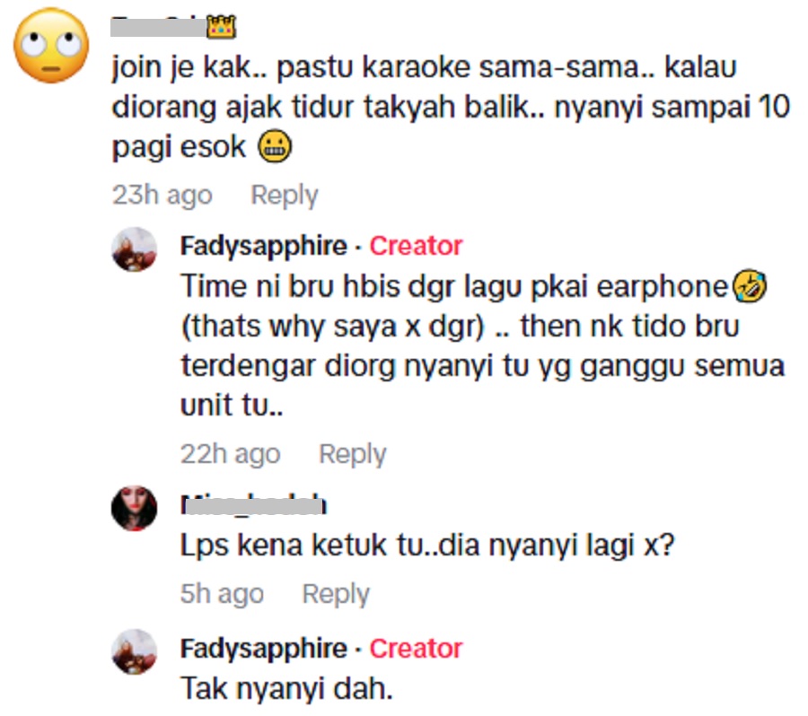This screenshot has width=808, height=716.
Task: Click the Creator badge above the "Time ni bru" reply
Action: click(x=416, y=246)
